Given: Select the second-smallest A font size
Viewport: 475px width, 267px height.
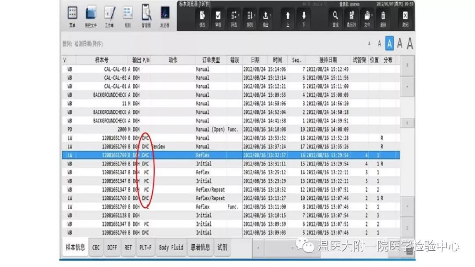Looking at the screenshot, I should (x=379, y=44).
